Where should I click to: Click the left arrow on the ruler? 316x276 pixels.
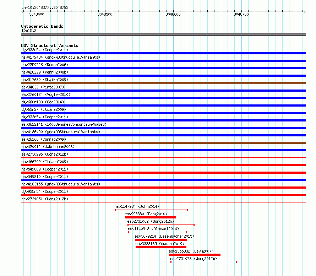[x=22, y=11]
